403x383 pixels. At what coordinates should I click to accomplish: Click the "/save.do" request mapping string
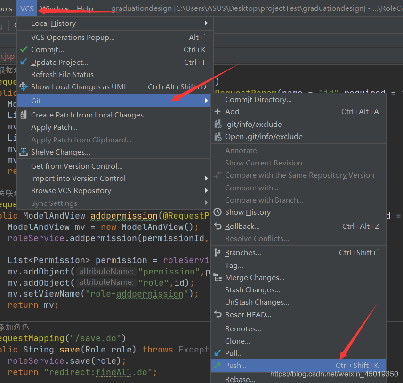click(96, 338)
